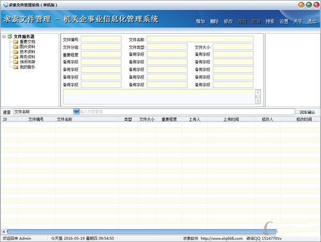Click the notes box scroll-down arrow

tap(258, 100)
